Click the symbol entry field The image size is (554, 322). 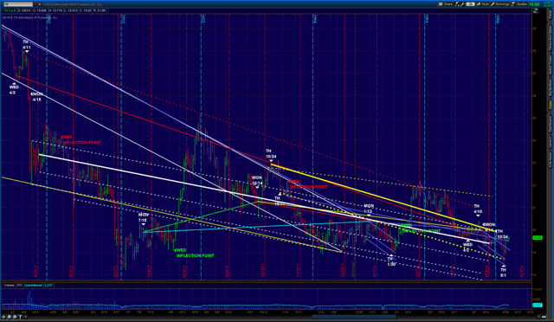[18, 4]
